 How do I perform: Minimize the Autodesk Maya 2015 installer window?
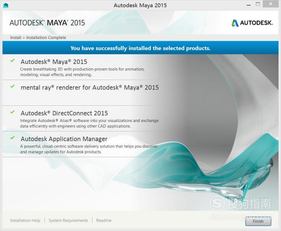249,5
